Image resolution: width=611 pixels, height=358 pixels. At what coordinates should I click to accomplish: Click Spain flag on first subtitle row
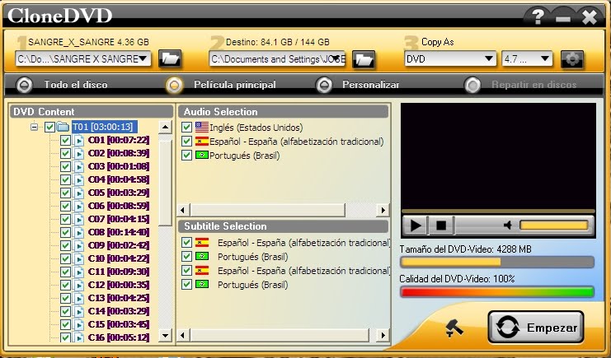pos(202,243)
